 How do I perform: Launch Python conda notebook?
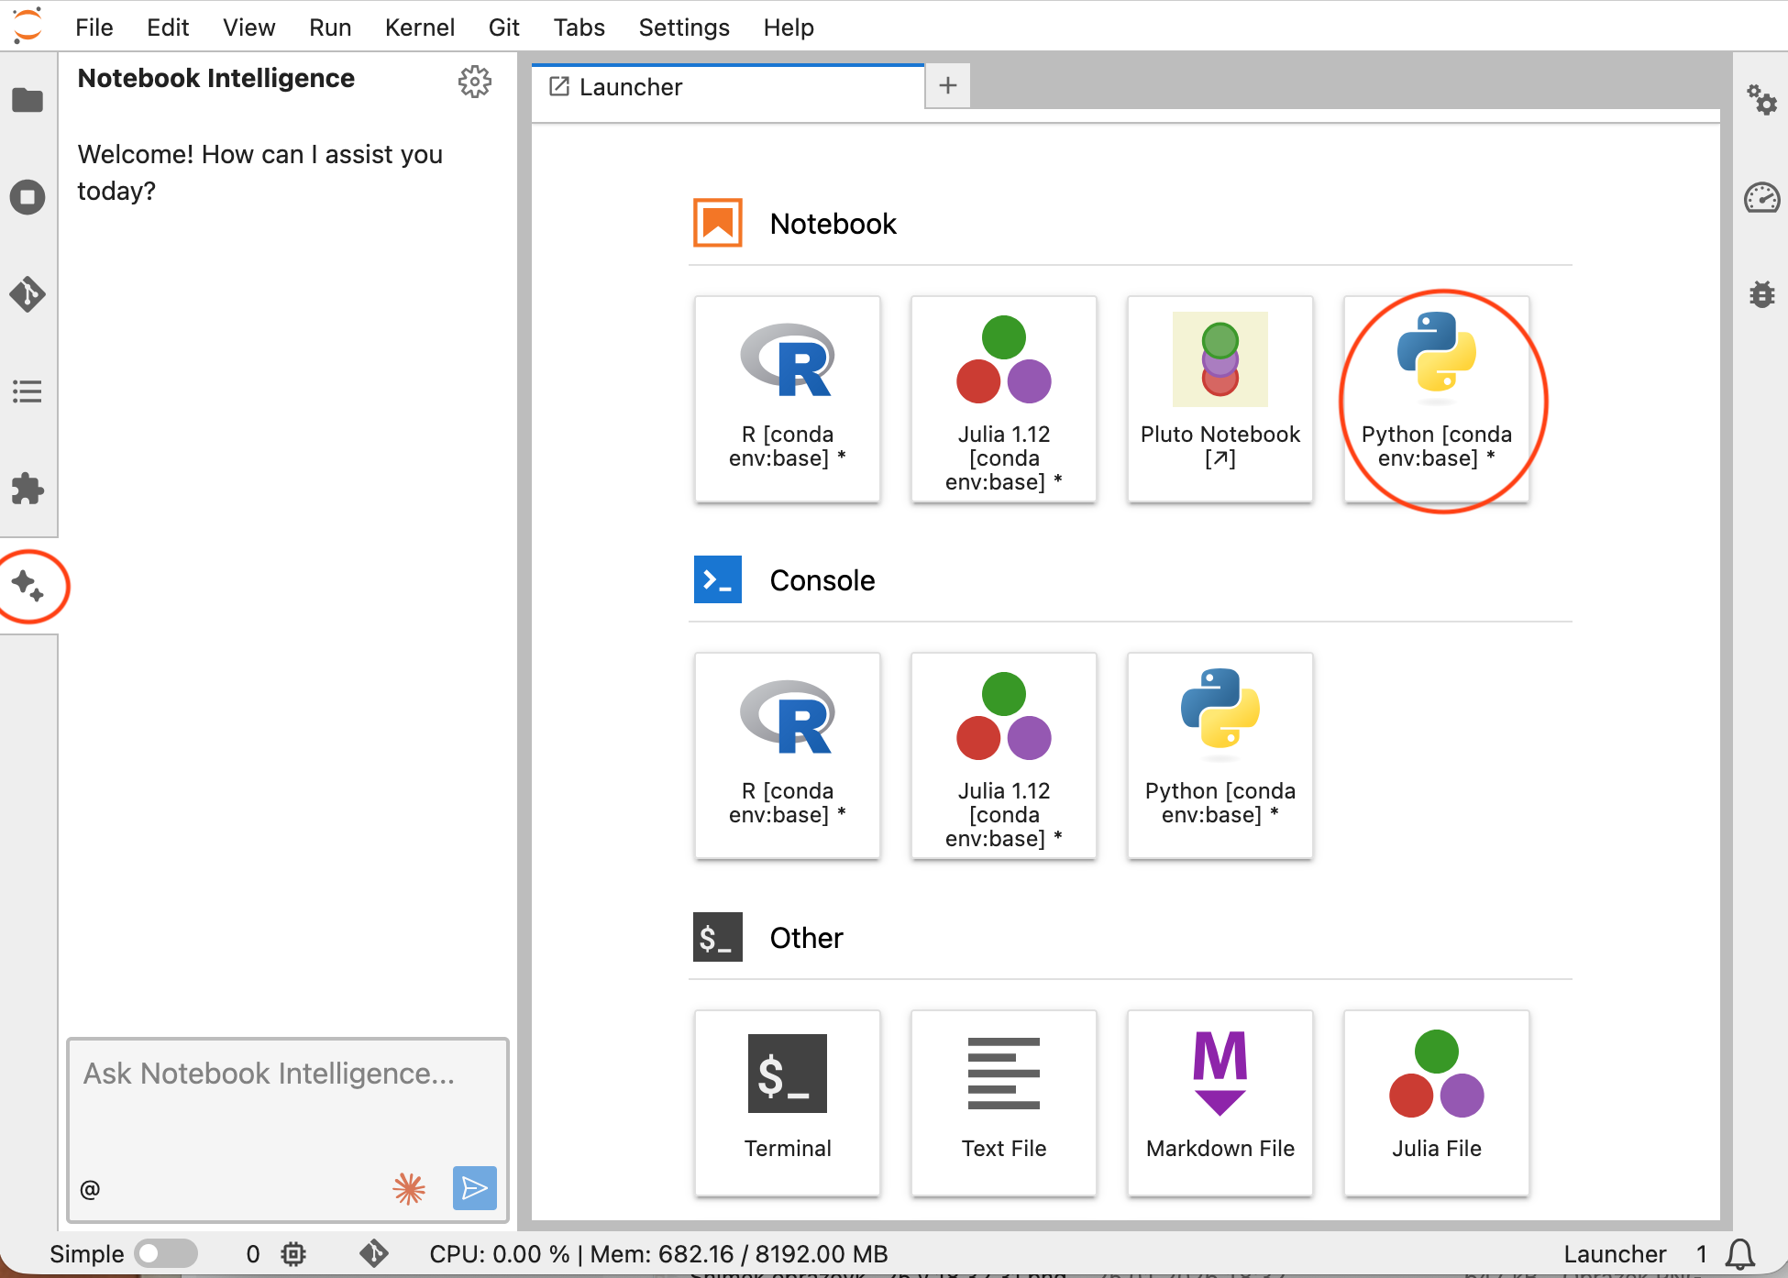pyautogui.click(x=1436, y=399)
